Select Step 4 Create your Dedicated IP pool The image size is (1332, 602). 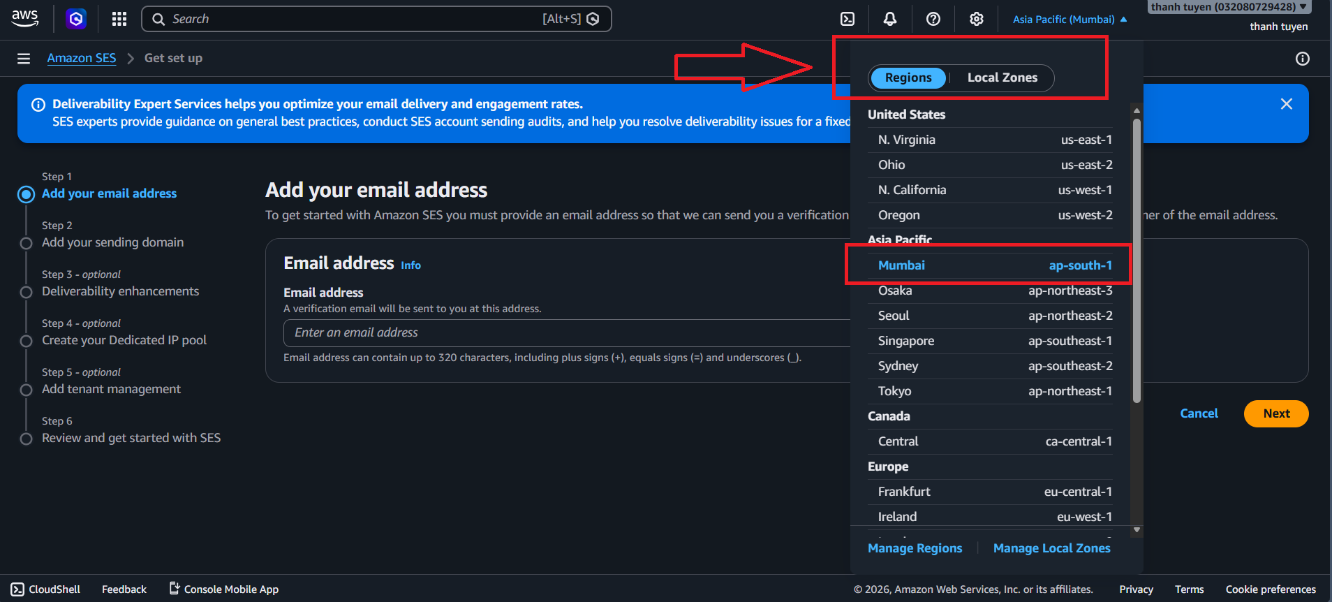(124, 340)
